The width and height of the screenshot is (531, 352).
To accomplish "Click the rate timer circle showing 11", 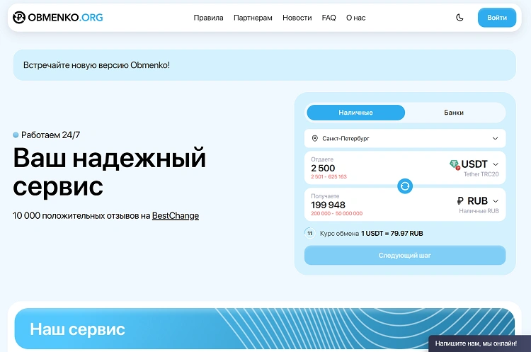I will pyautogui.click(x=310, y=234).
